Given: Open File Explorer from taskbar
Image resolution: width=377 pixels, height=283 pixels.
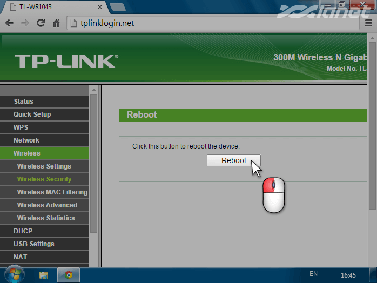Looking at the screenshot, I should pyautogui.click(x=44, y=275).
